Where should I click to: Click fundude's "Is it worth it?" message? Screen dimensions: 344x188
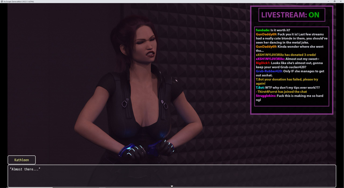click(273, 30)
